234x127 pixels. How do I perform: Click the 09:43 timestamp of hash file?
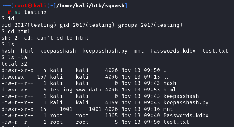(152, 83)
